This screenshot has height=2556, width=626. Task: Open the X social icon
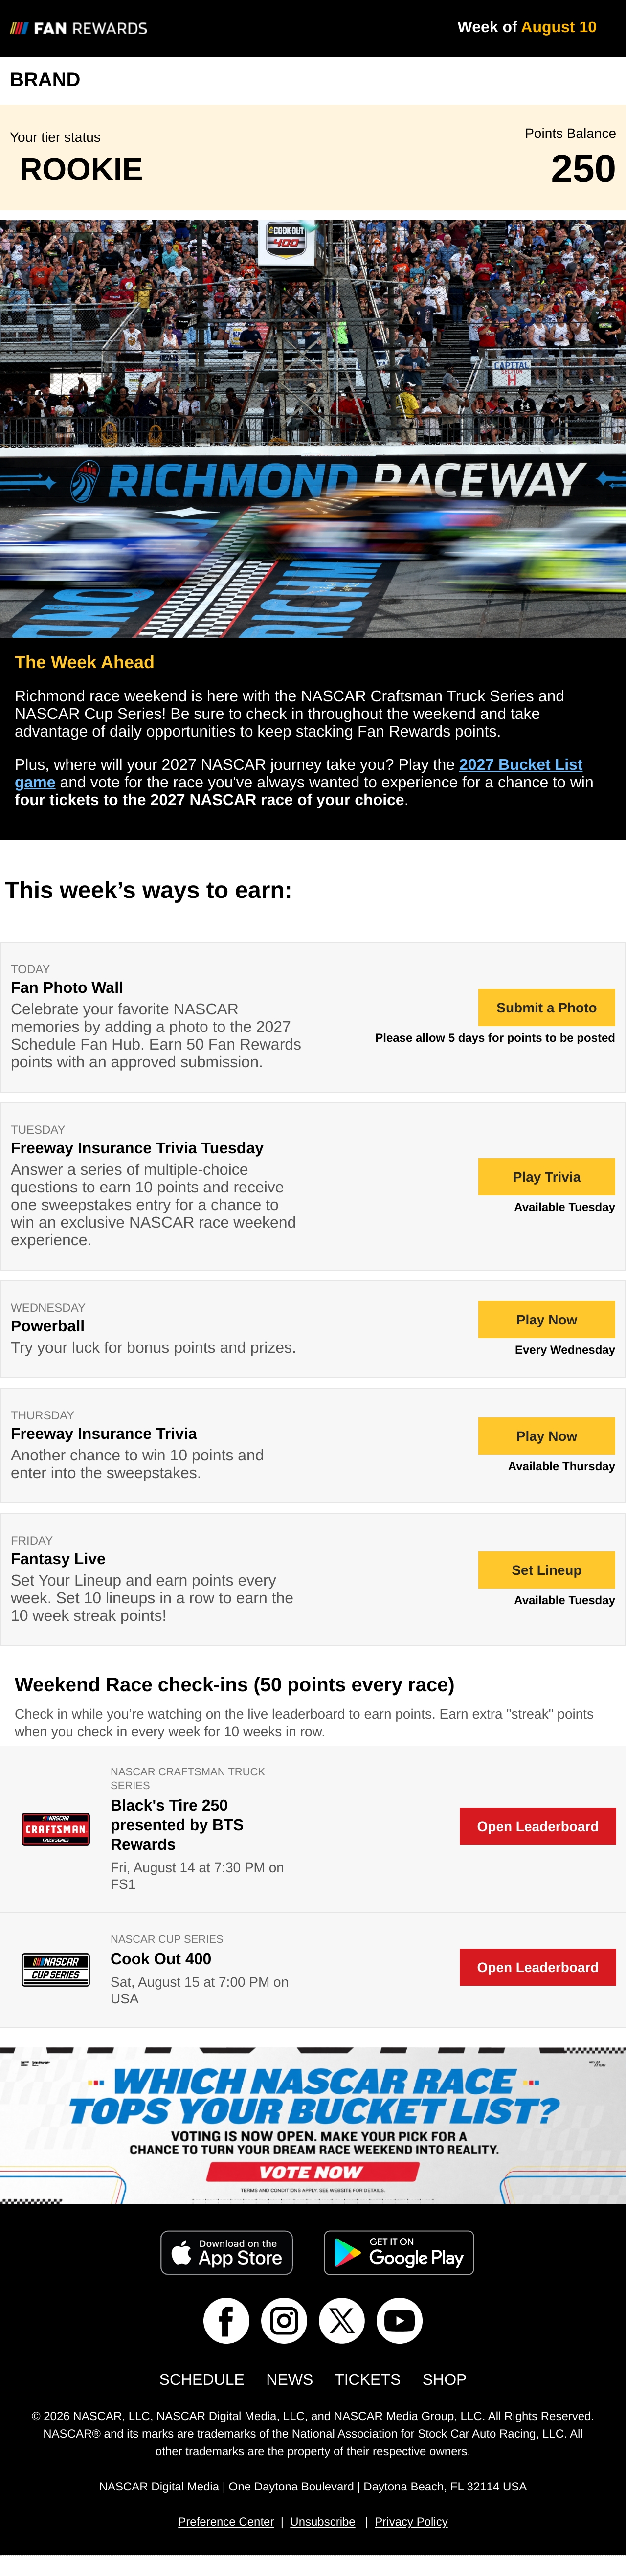click(x=341, y=2320)
